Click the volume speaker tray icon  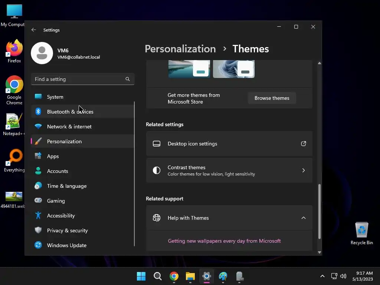[x=343, y=276]
